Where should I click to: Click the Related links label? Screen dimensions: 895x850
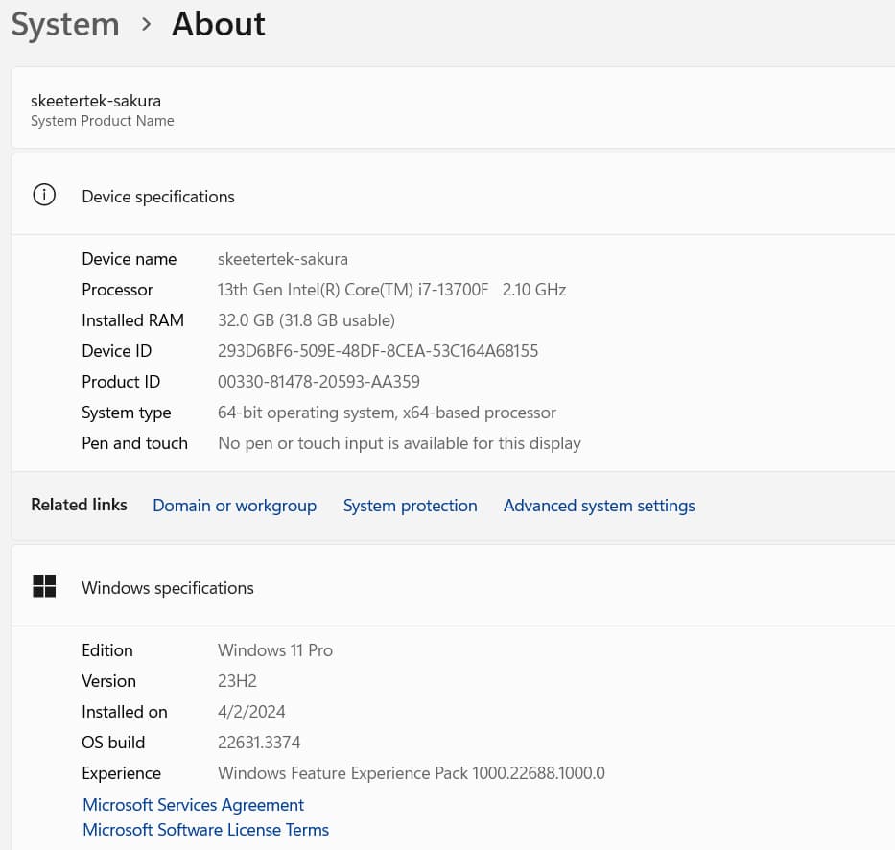(x=79, y=505)
